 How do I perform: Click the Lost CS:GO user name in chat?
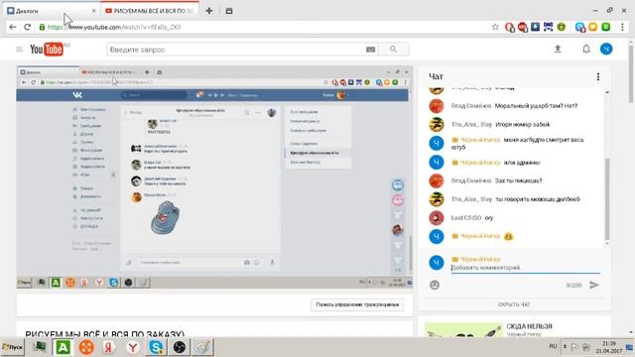[466, 218]
